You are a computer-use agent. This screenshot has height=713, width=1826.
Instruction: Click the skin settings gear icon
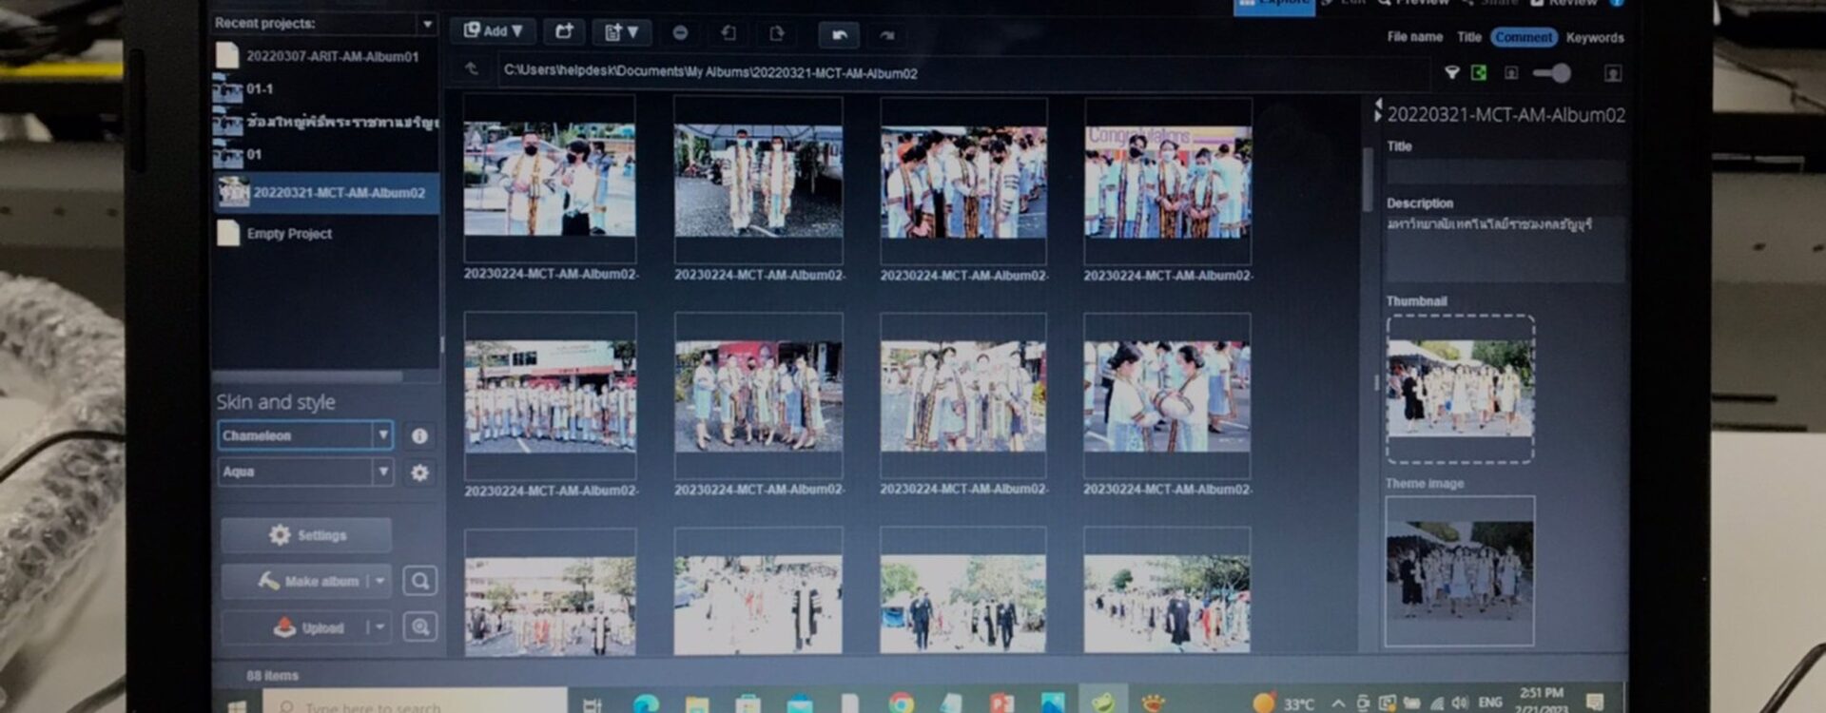click(419, 472)
